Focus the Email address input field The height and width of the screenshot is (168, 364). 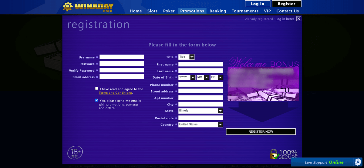pos(122,77)
